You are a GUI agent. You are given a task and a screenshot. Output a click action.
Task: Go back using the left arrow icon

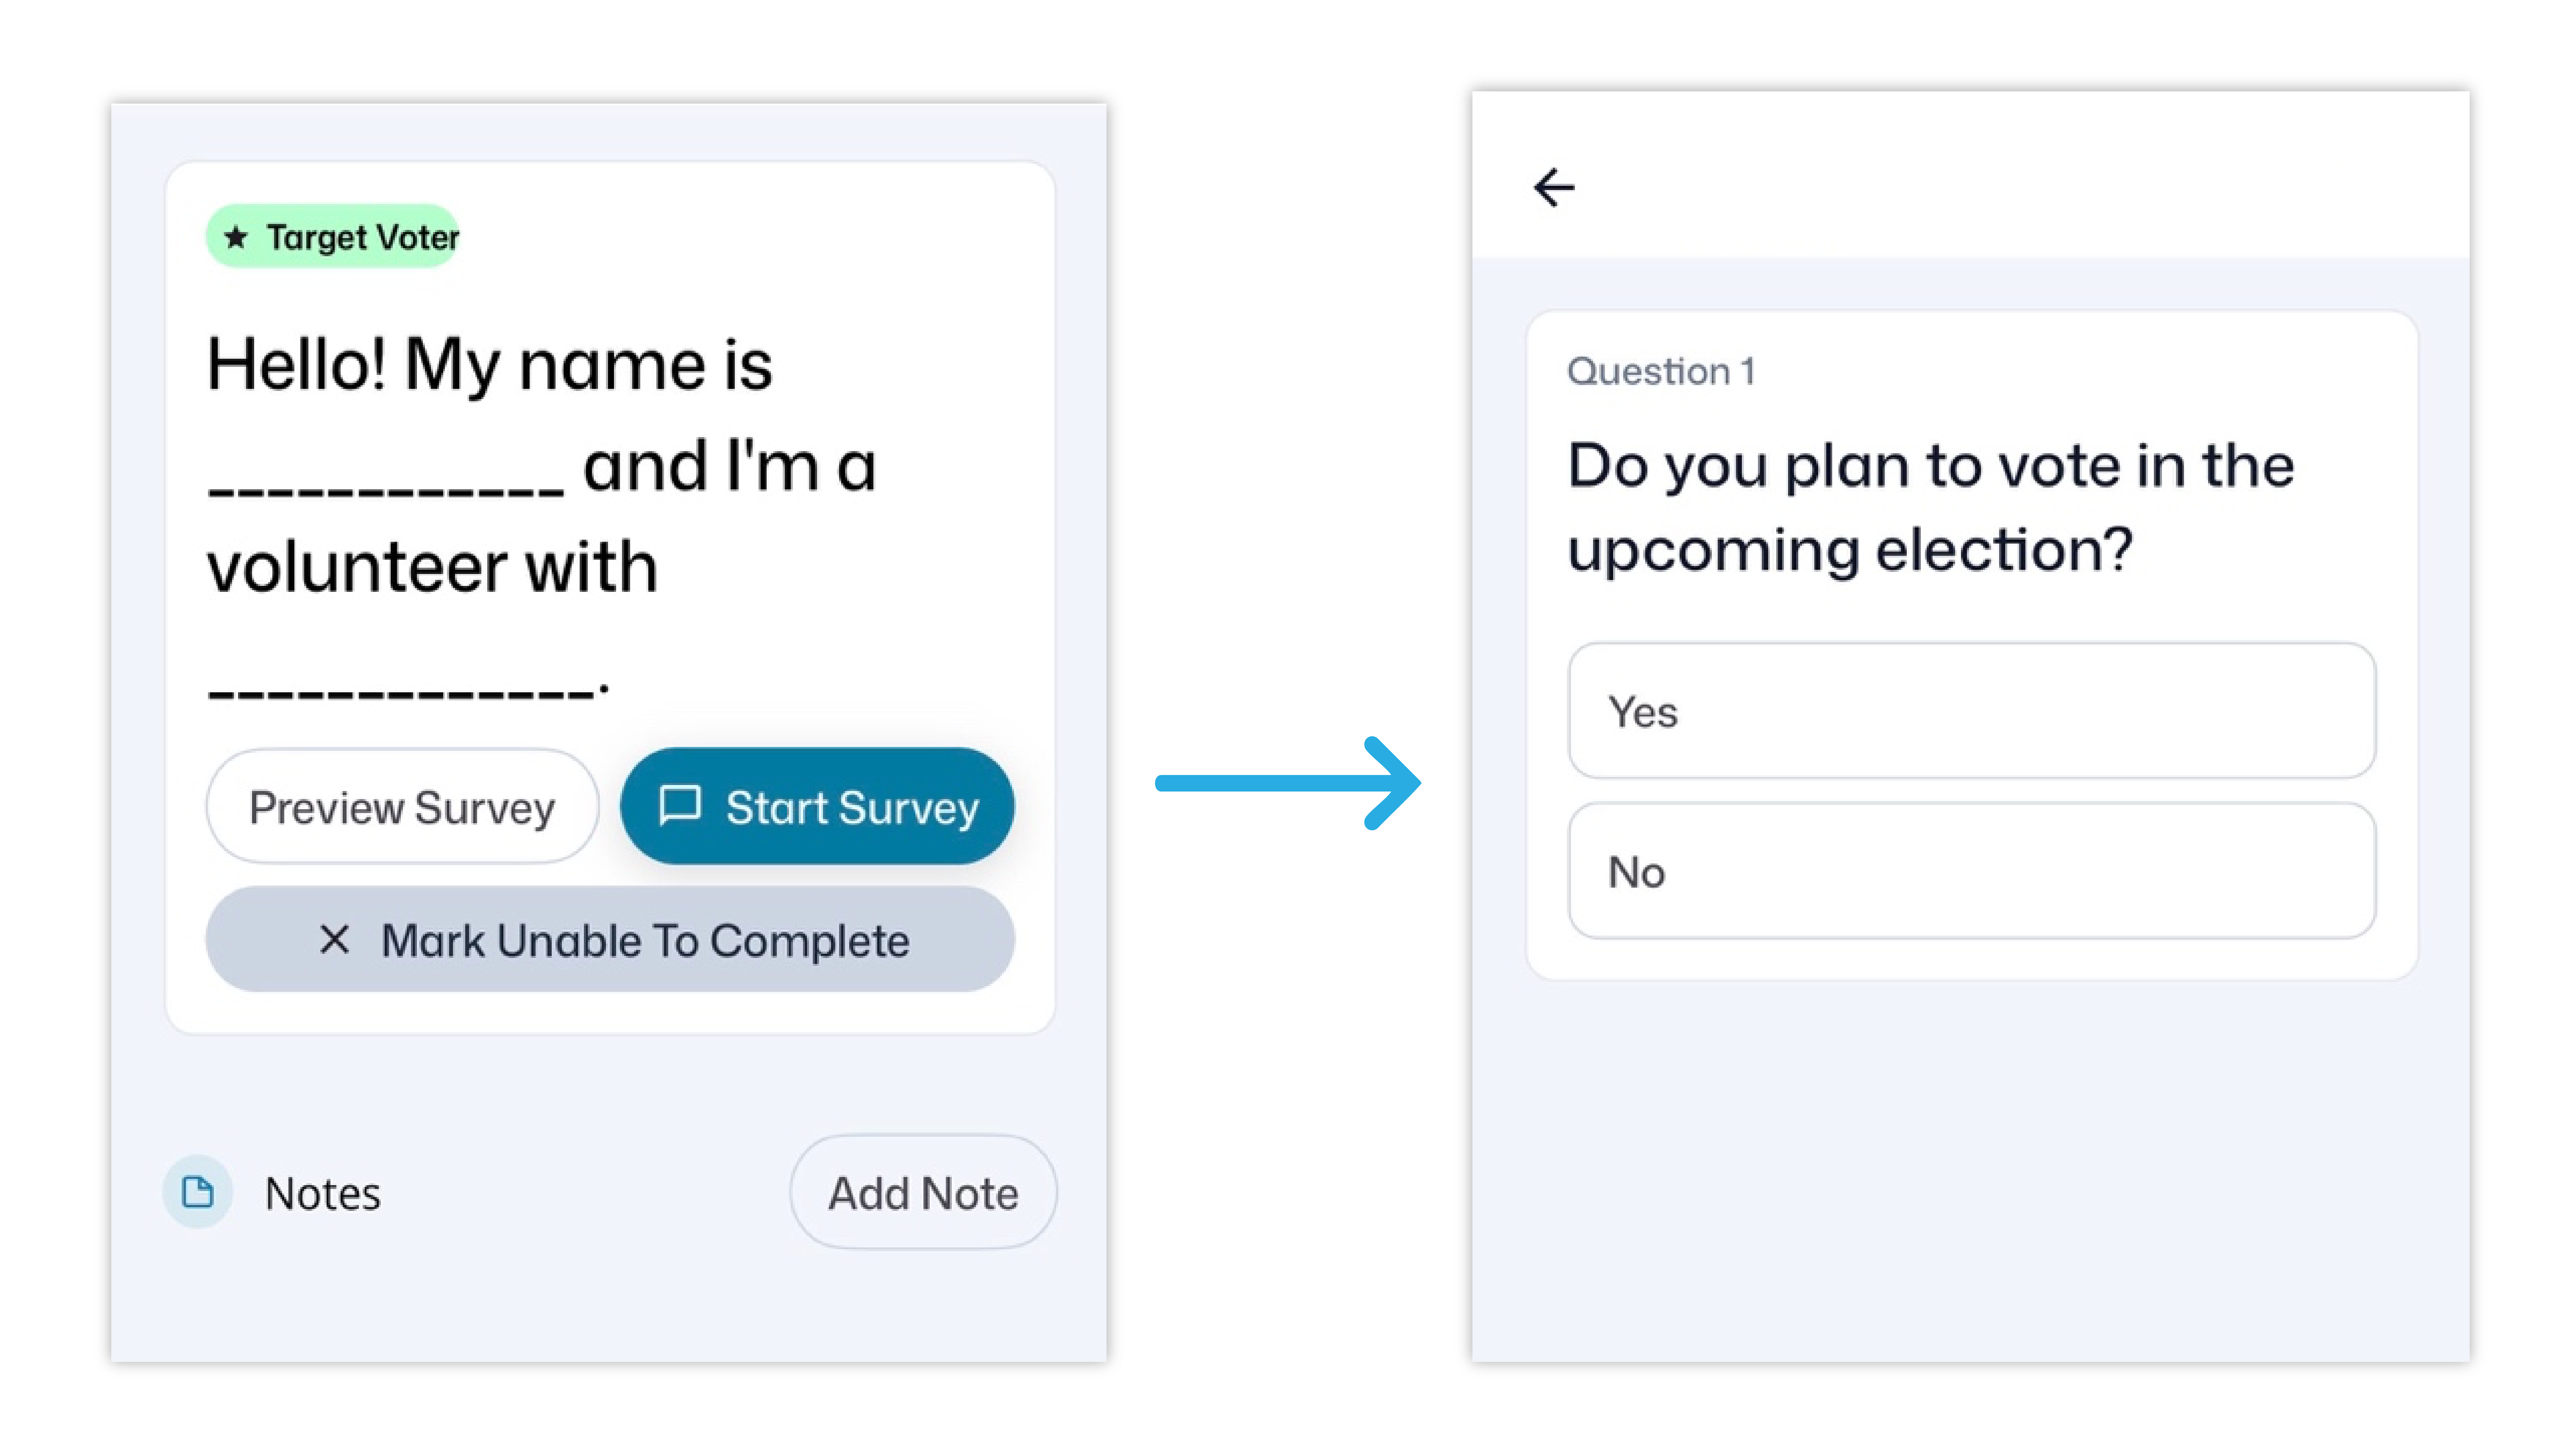click(1553, 187)
